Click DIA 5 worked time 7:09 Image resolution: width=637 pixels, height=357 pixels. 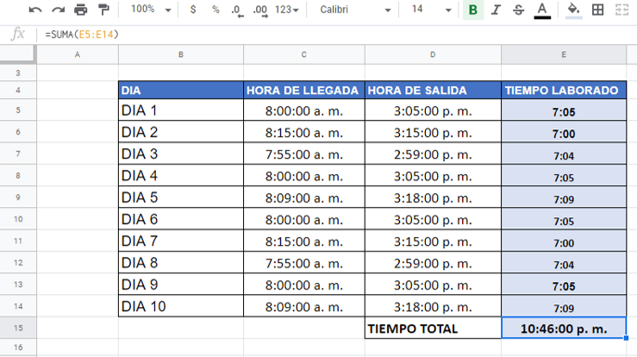564,197
